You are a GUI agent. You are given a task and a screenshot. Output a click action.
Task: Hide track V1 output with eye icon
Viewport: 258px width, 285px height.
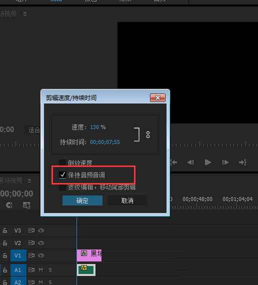[41, 255]
